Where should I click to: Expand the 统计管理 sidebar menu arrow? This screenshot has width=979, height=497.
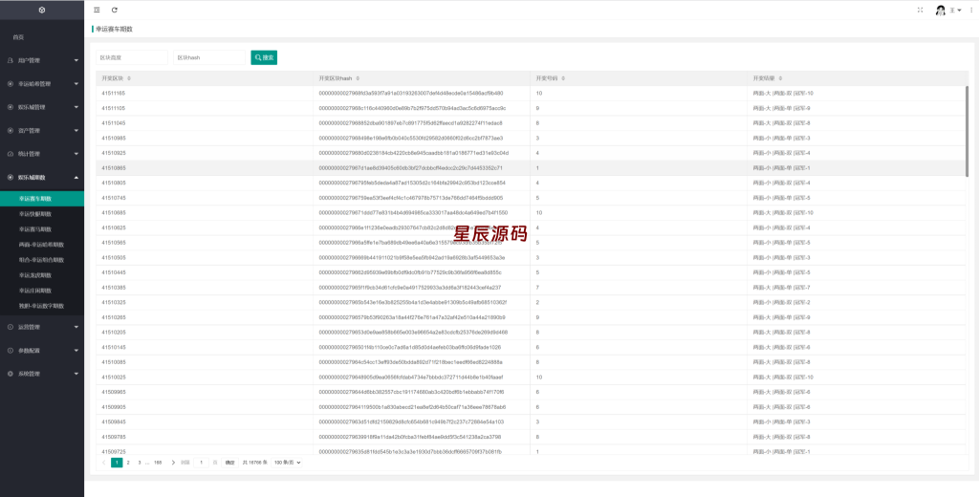pos(76,154)
